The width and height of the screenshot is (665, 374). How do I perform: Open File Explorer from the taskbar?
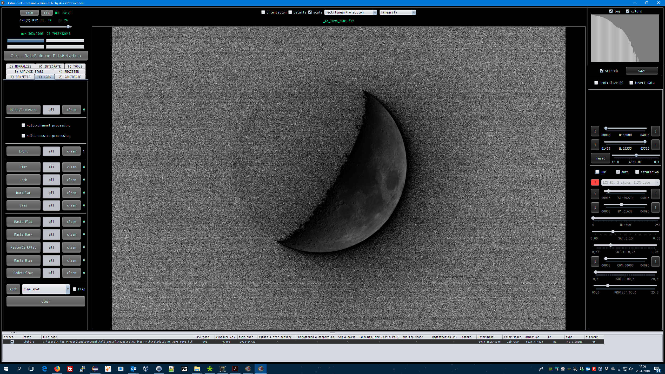click(x=197, y=369)
